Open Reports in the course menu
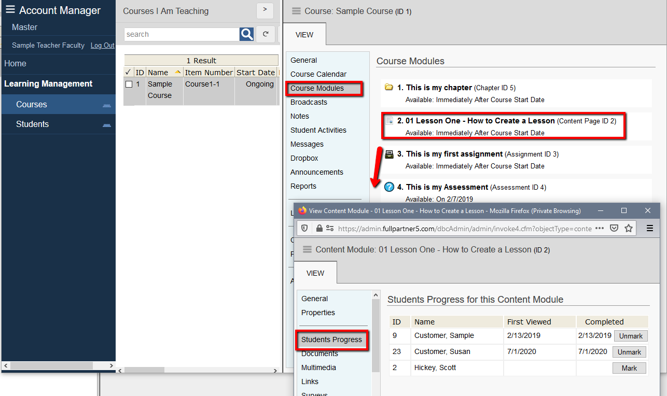The height and width of the screenshot is (396, 667). (x=303, y=186)
